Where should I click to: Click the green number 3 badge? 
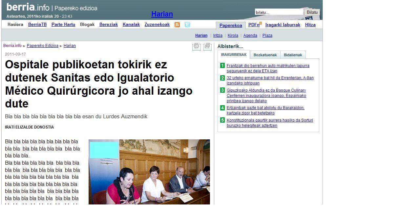pos(222,90)
